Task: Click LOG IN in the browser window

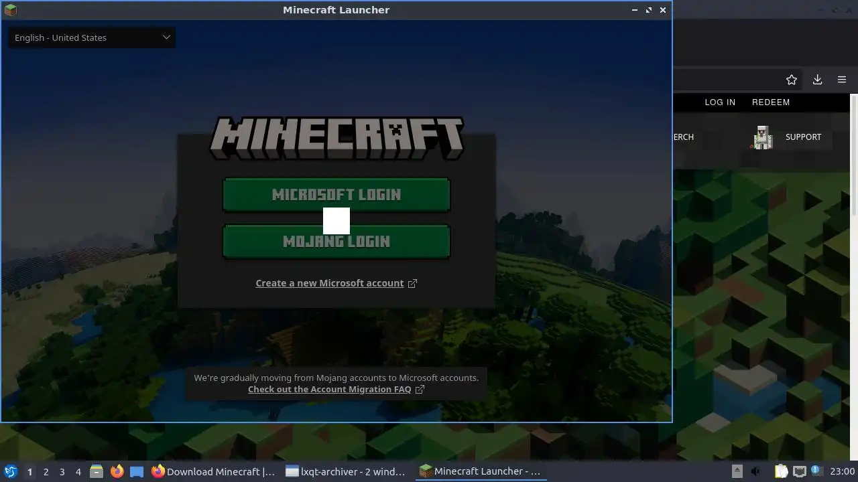Action: tap(720, 102)
